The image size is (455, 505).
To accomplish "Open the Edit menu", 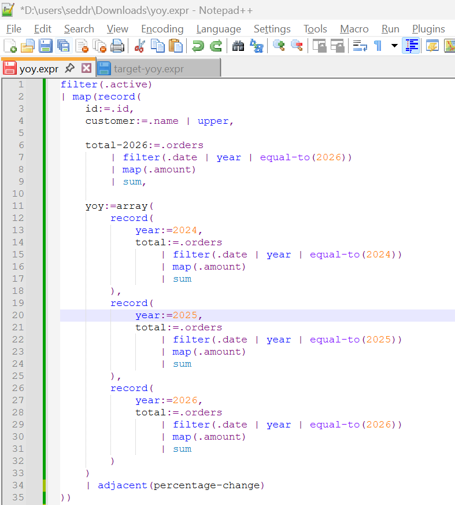I will point(43,29).
